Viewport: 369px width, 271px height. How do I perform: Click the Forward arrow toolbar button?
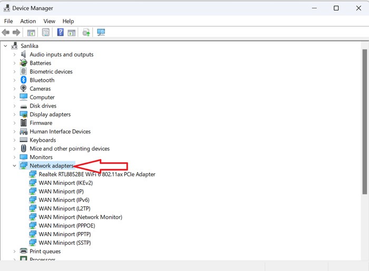click(16, 32)
